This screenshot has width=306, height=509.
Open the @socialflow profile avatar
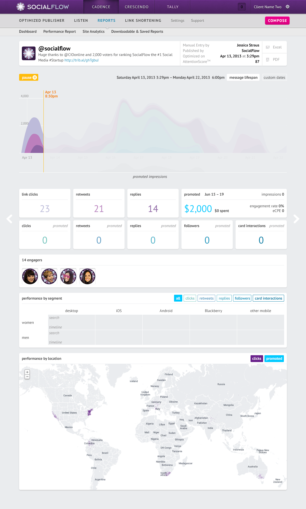point(29,53)
